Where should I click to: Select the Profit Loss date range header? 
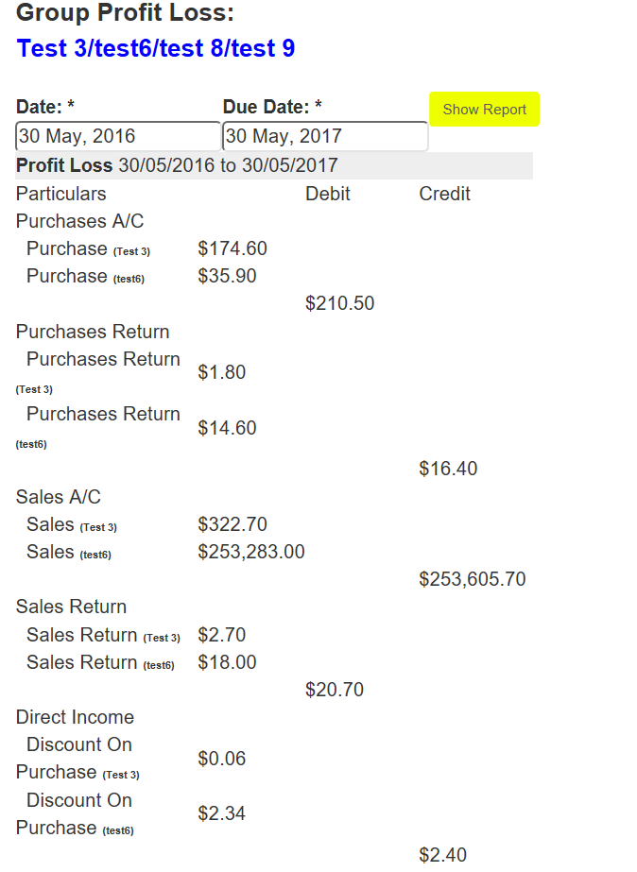click(x=177, y=166)
